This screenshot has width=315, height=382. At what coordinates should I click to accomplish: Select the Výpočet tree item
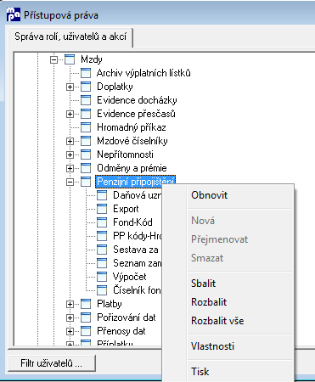click(x=129, y=277)
